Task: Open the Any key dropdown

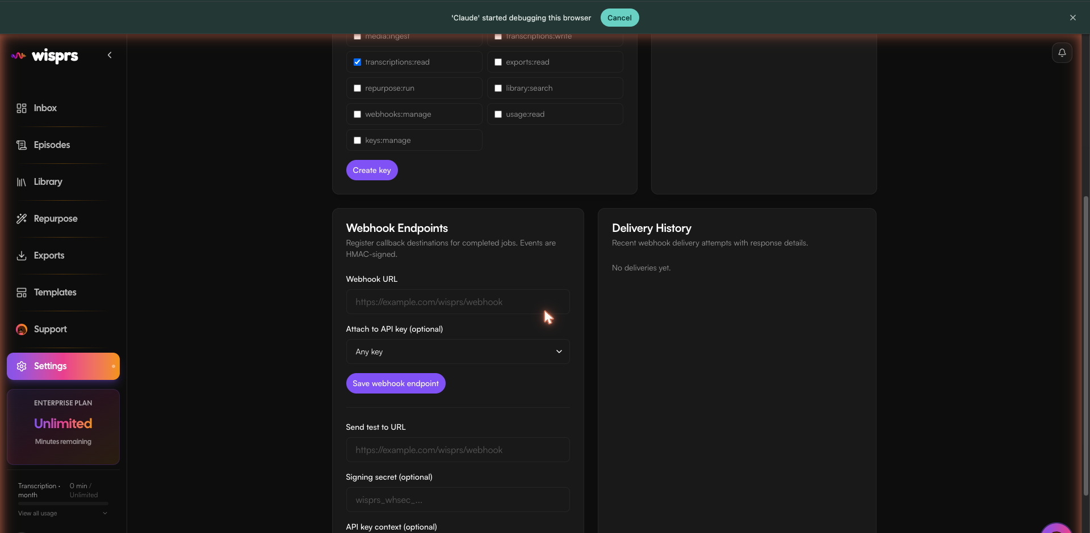Action: [x=458, y=352]
